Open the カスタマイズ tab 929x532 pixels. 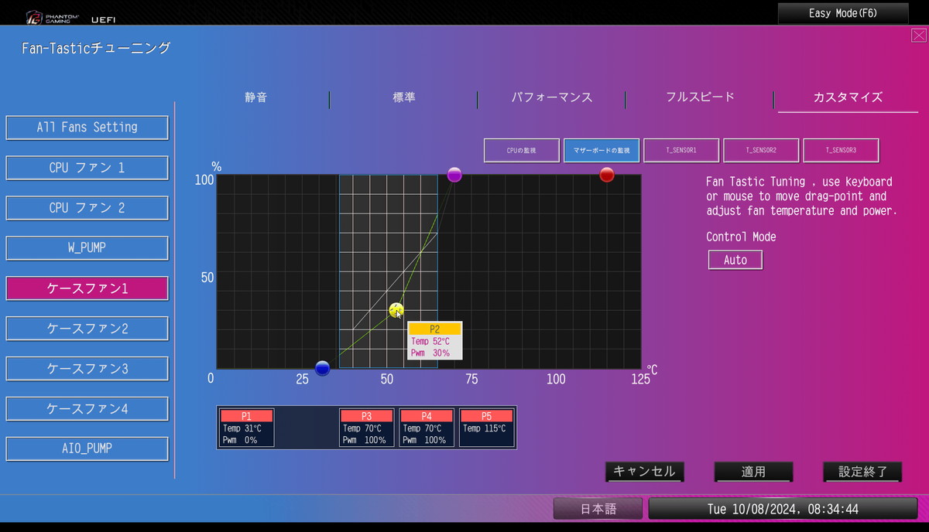(x=848, y=97)
